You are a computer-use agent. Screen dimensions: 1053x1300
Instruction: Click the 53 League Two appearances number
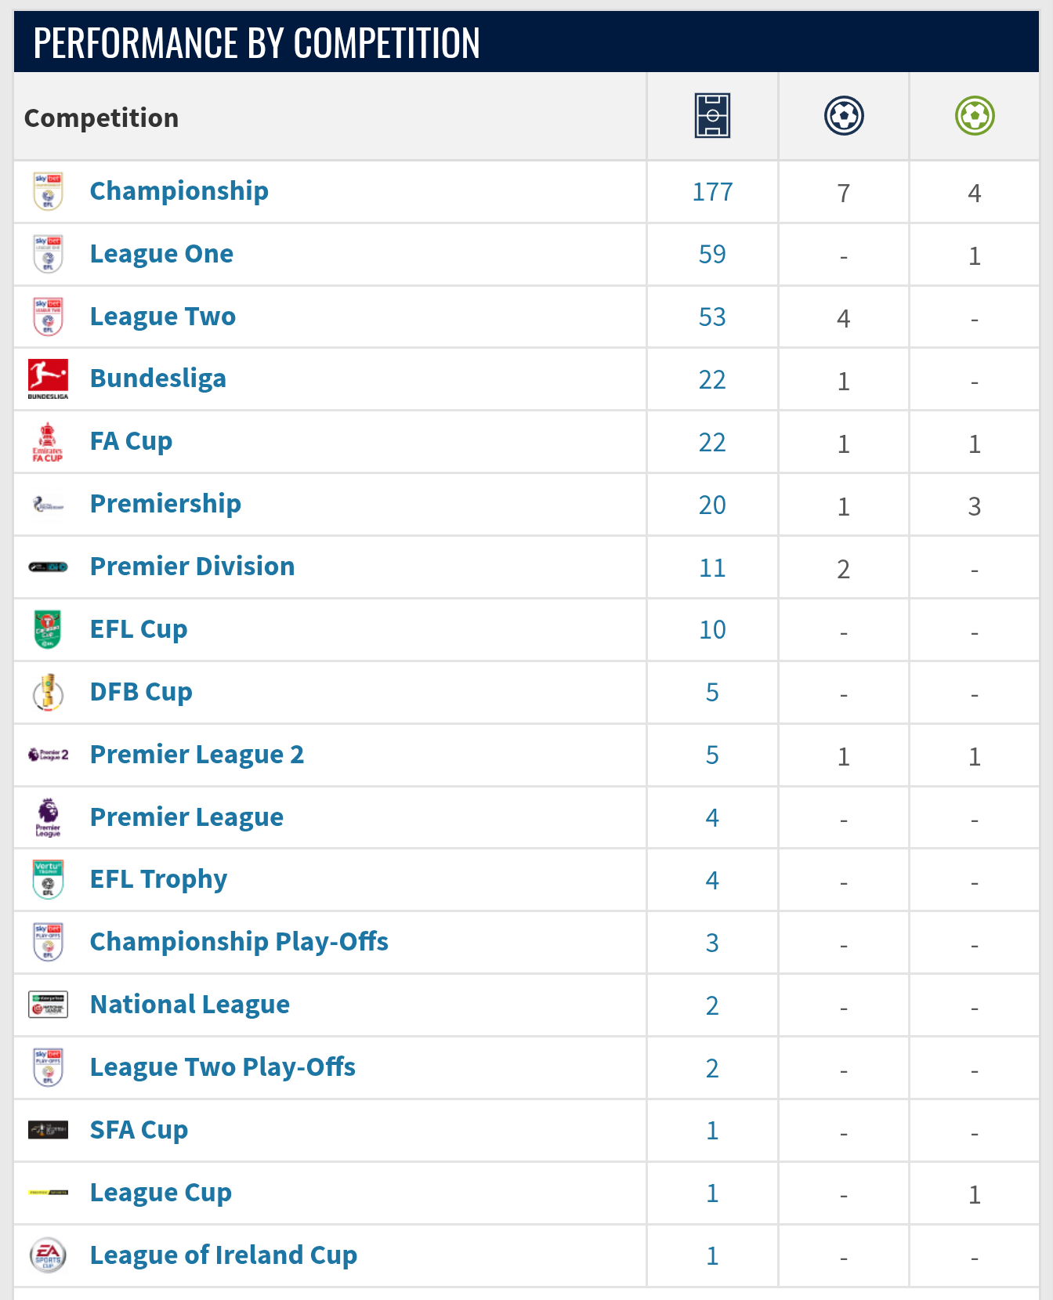712,317
